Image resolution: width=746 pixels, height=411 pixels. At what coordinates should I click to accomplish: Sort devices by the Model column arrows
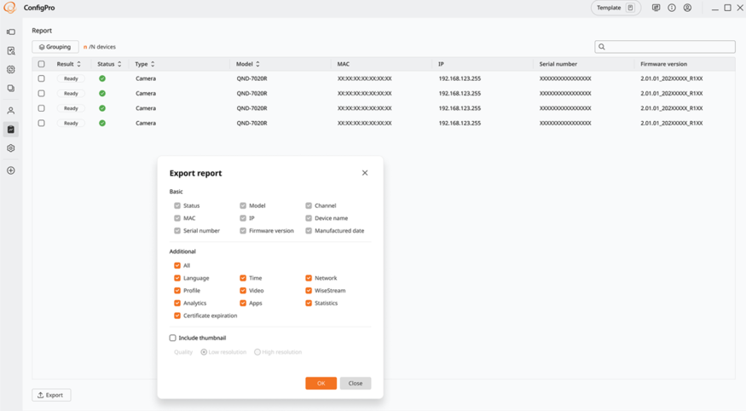pyautogui.click(x=257, y=64)
